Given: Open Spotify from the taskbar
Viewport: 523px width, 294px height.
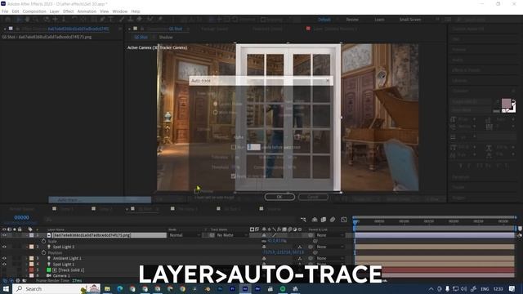Looking at the screenshot, I should 283,288.
